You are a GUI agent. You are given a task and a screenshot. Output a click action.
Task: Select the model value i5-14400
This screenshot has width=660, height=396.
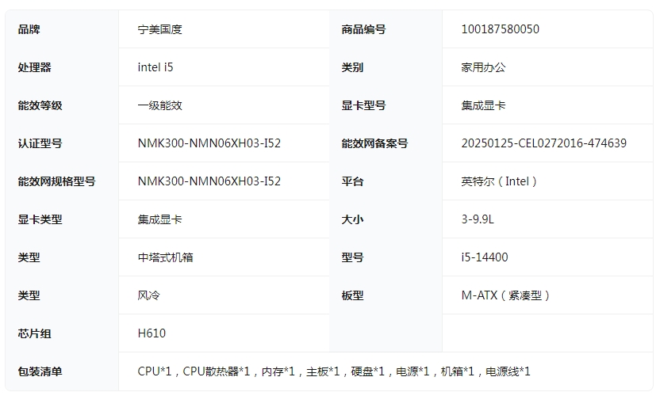pos(485,257)
